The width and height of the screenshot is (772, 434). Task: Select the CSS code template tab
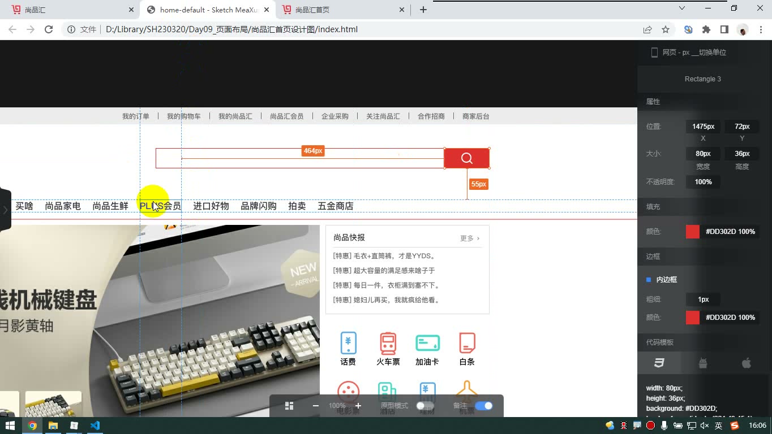659,363
